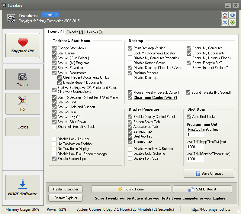Viewport: 241px width, 214px height.
Task: Toggle Clear Recent Documents On Exit
Action: [59, 77]
